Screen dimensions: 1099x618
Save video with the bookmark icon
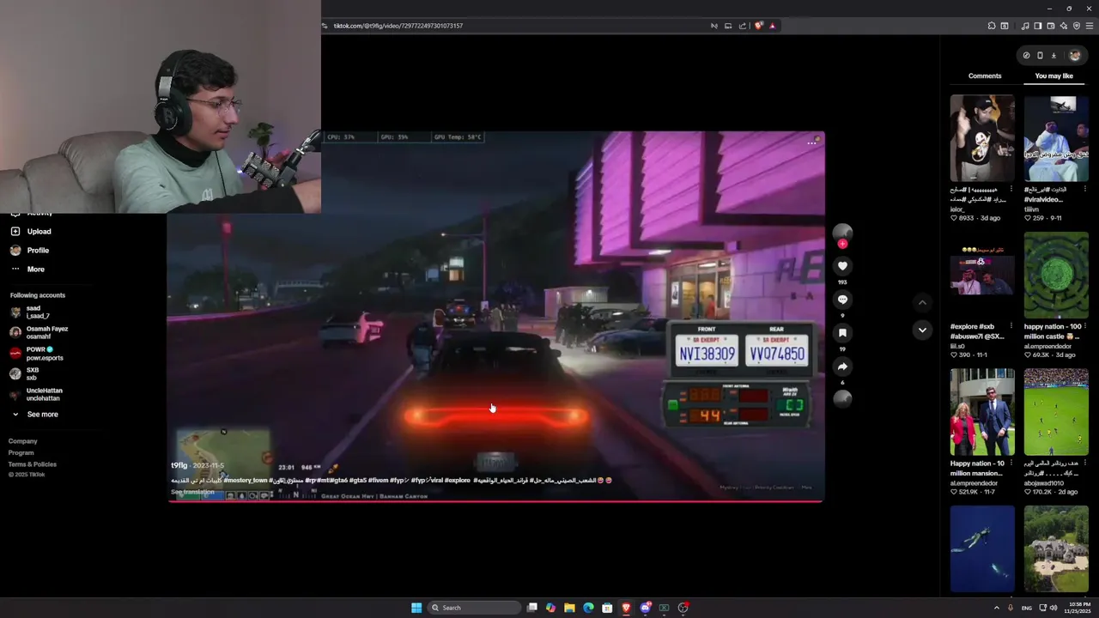click(842, 333)
